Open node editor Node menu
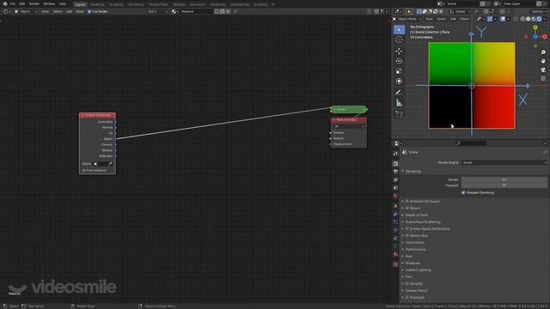This screenshot has height=309, width=550. coord(80,11)
